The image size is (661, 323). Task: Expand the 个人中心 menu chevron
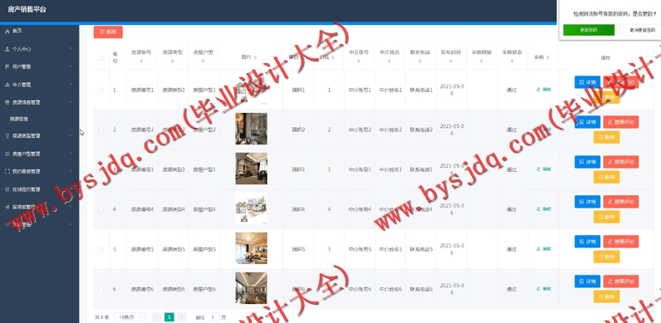(71, 49)
